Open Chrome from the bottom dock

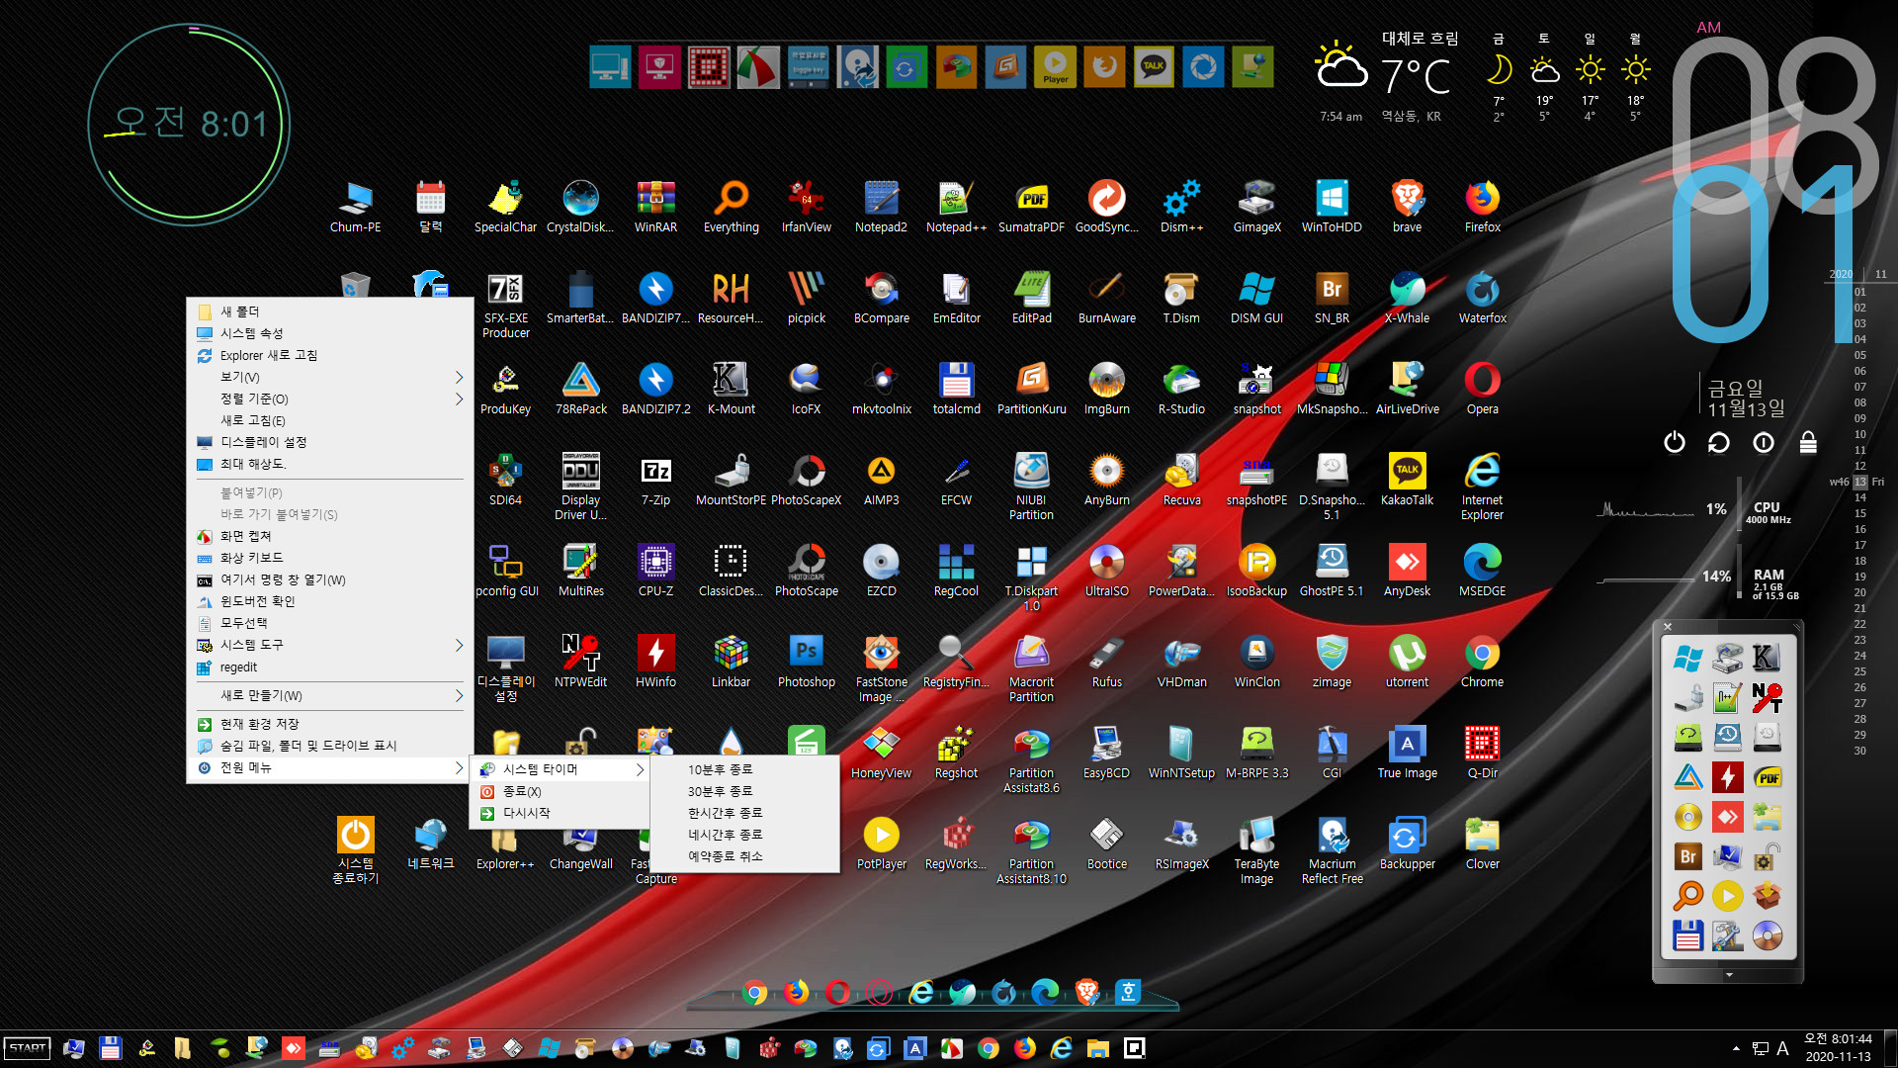(754, 992)
